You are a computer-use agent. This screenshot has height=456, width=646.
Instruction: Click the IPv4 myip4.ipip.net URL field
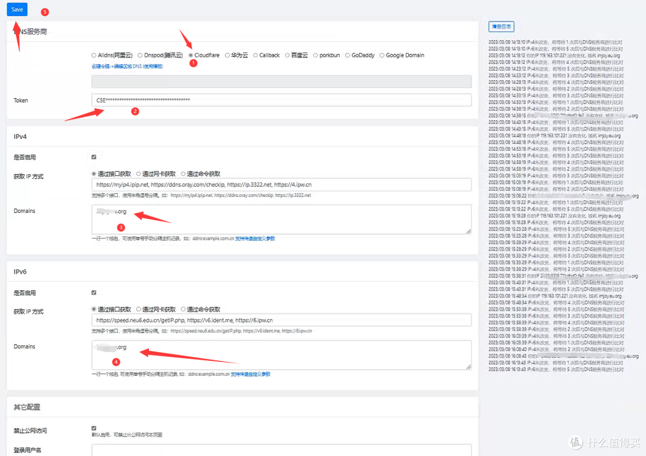click(281, 185)
